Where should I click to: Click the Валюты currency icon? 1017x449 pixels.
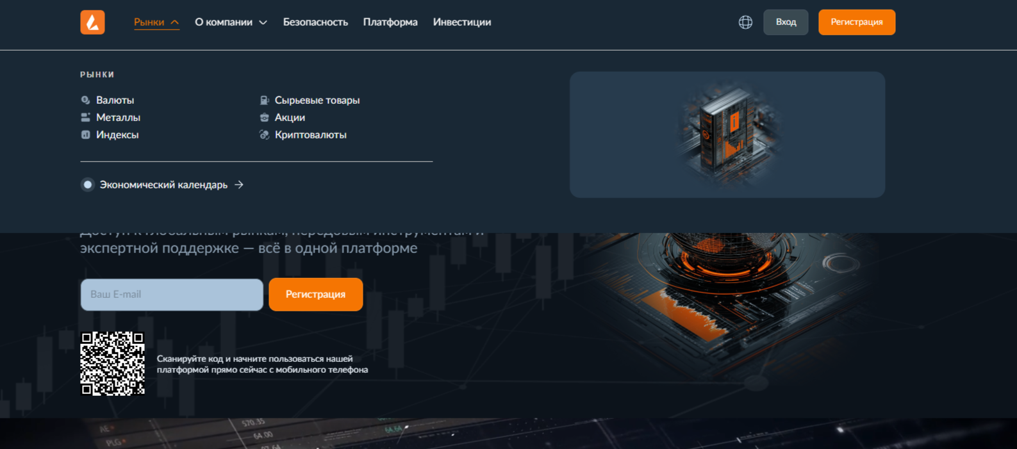[85, 100]
